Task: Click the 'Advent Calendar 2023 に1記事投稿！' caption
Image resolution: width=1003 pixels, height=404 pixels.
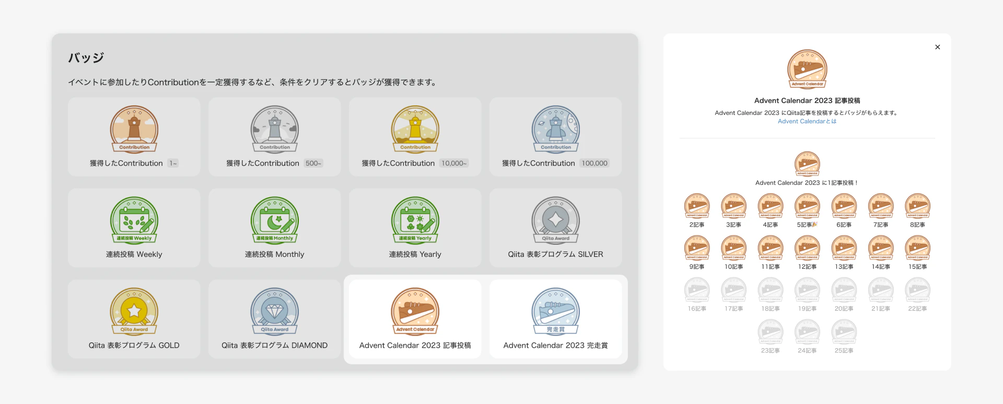Action: pyautogui.click(x=807, y=183)
